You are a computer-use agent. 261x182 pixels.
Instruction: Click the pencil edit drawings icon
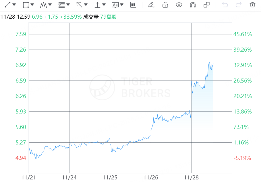pyautogui.click(x=151, y=5)
